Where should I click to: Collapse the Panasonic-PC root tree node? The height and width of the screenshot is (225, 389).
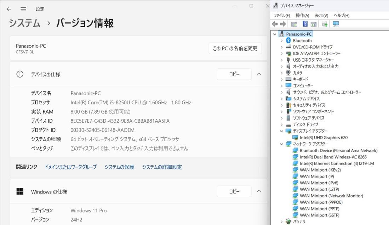click(x=275, y=34)
